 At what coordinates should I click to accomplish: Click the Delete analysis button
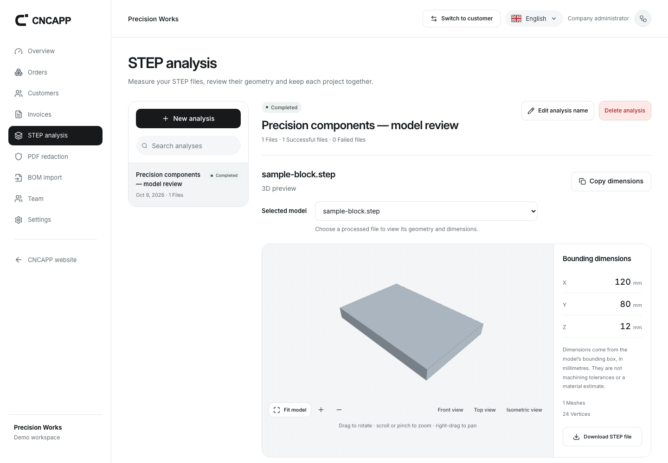pyautogui.click(x=625, y=111)
